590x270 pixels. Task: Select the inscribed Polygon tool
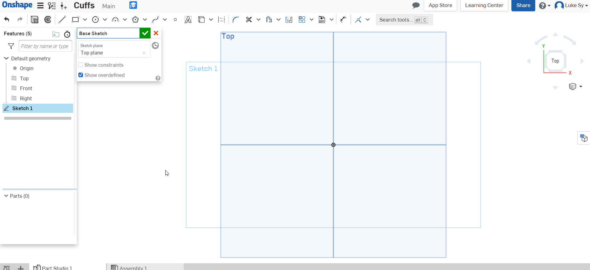[x=135, y=20]
